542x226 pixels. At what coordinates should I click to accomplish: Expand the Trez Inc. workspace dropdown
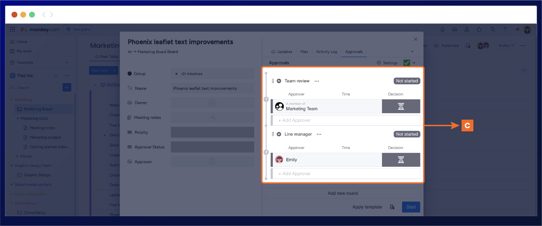point(56,76)
